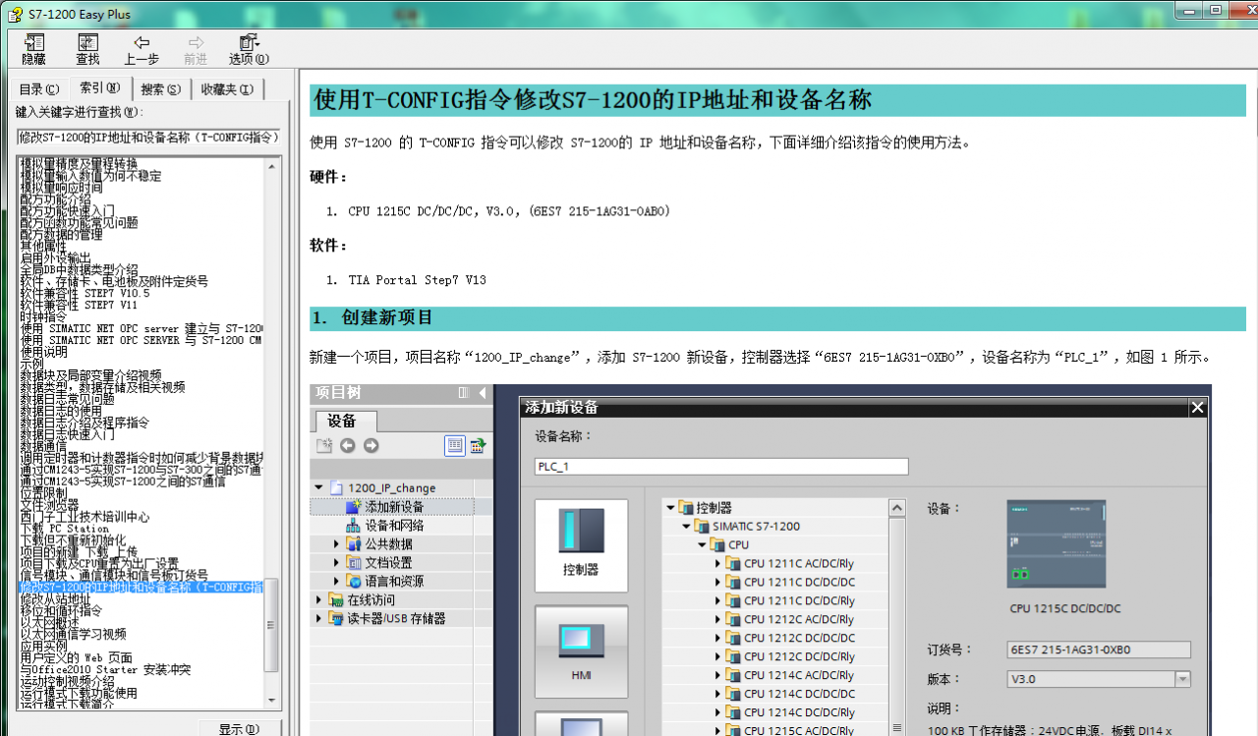Expand the 在线访问 tree node
The image size is (1258, 736).
(x=318, y=599)
